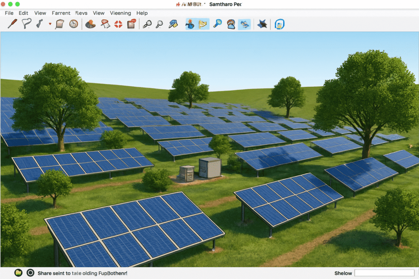The width and height of the screenshot is (419, 279).
Task: Expand the red dropdown arrow near eraser
Action: coord(49,24)
